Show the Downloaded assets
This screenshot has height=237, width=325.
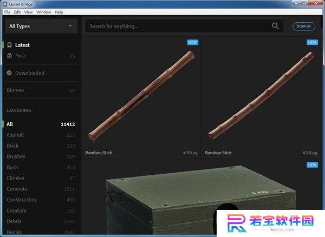click(41, 73)
